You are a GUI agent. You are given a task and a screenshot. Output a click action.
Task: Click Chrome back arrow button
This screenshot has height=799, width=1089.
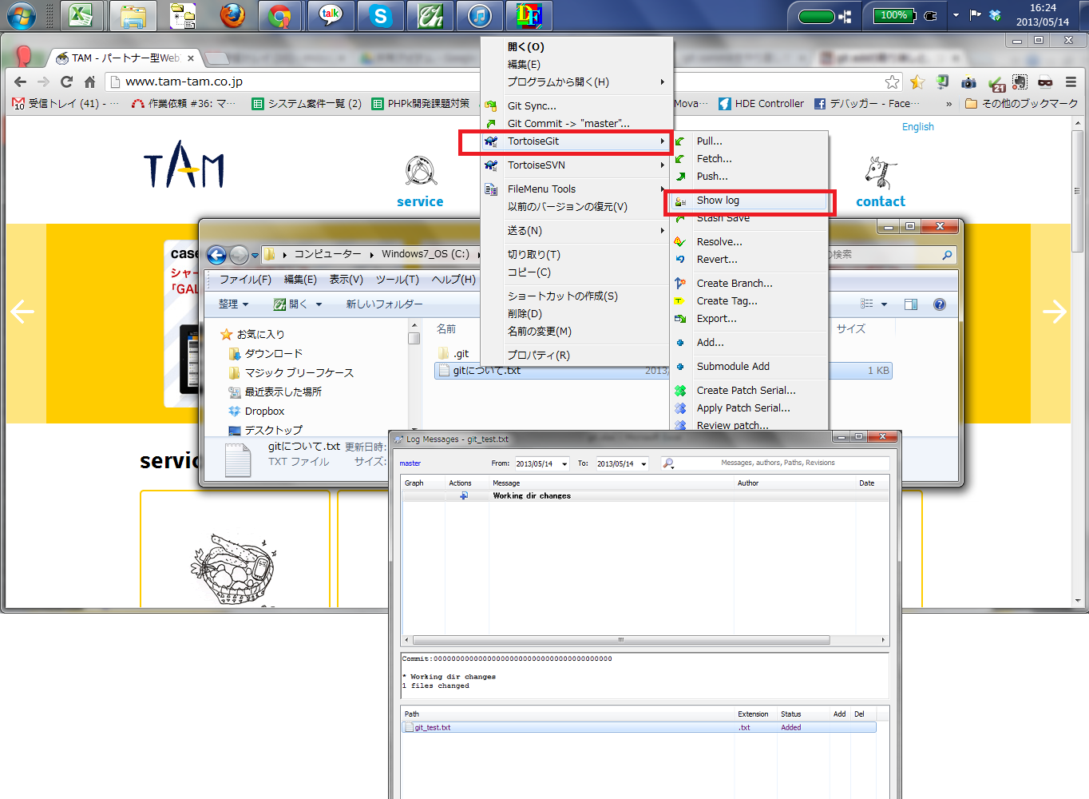(x=20, y=81)
